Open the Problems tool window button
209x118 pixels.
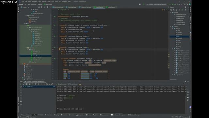(48, 115)
